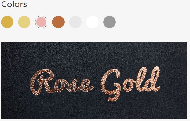Select the pale gray circle next to copper
Screen dimensions: 190x121
75,22
